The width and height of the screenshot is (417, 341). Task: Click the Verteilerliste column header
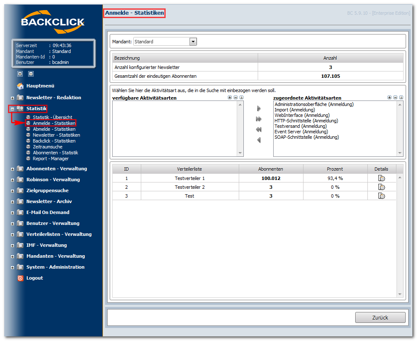coord(190,169)
